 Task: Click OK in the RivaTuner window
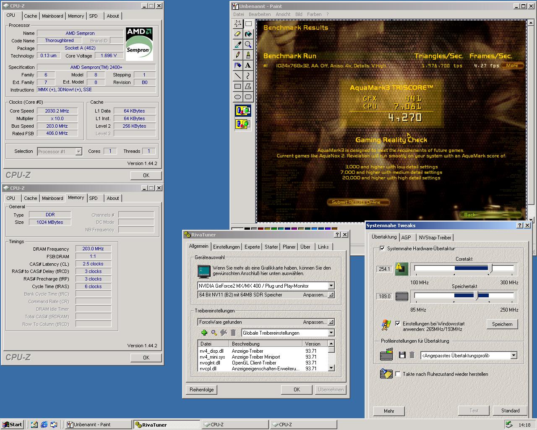[297, 390]
